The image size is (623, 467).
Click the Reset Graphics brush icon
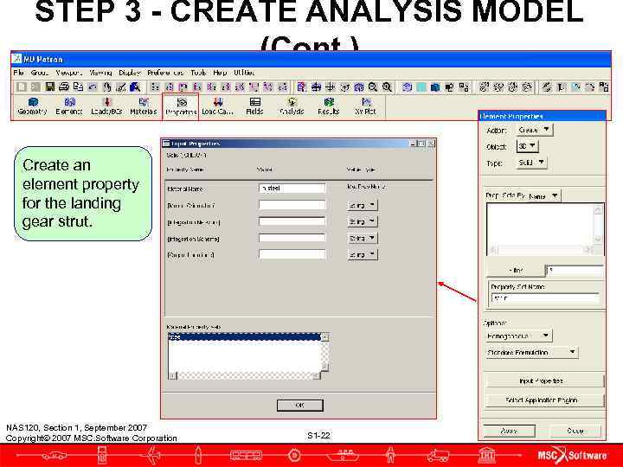[121, 86]
